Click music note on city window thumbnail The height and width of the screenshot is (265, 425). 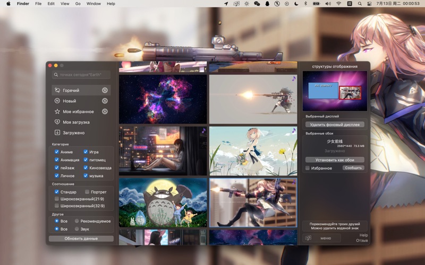click(203, 130)
